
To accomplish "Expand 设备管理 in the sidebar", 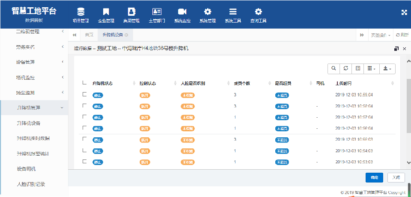I will tap(34, 62).
